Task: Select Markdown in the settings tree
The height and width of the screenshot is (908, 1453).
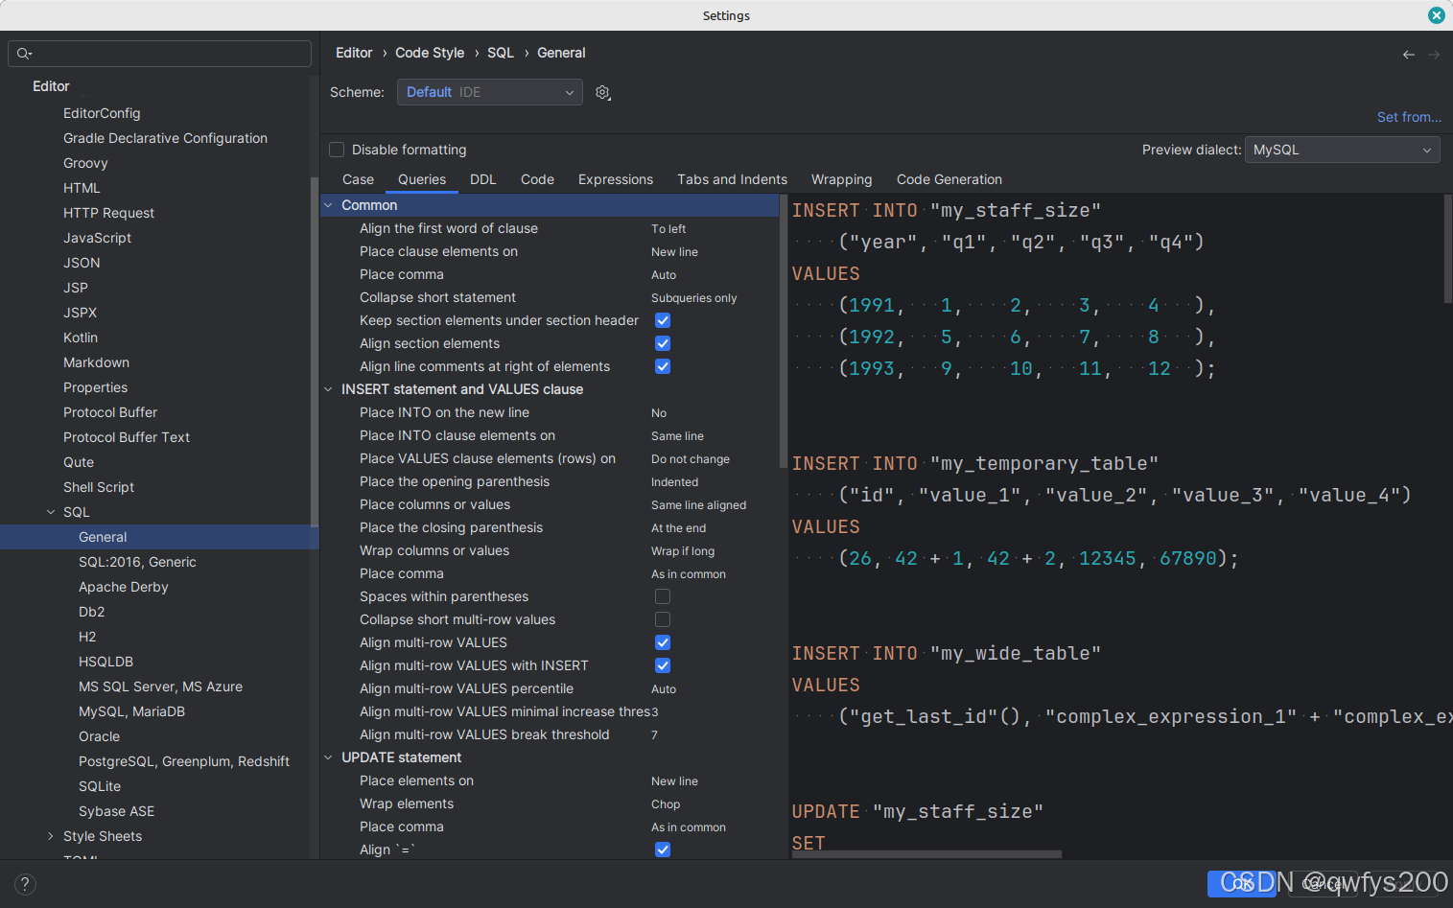Action: (x=96, y=362)
